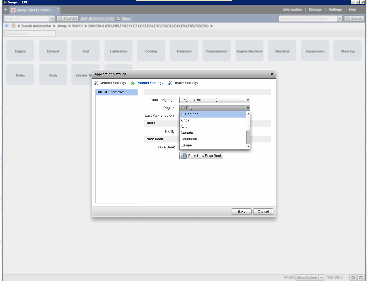Click the back arrow icon
368x281 pixels.
point(7,26)
